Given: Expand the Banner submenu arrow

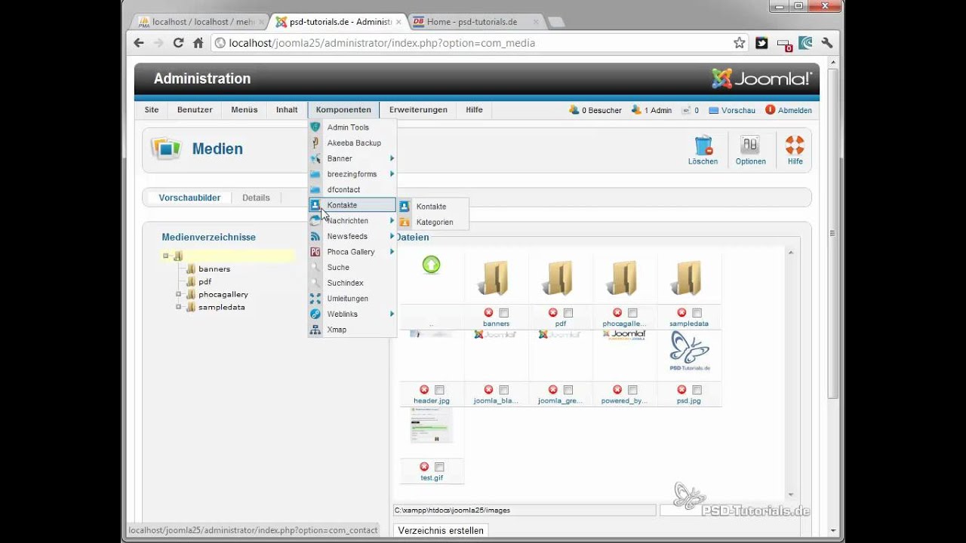Looking at the screenshot, I should click(392, 158).
